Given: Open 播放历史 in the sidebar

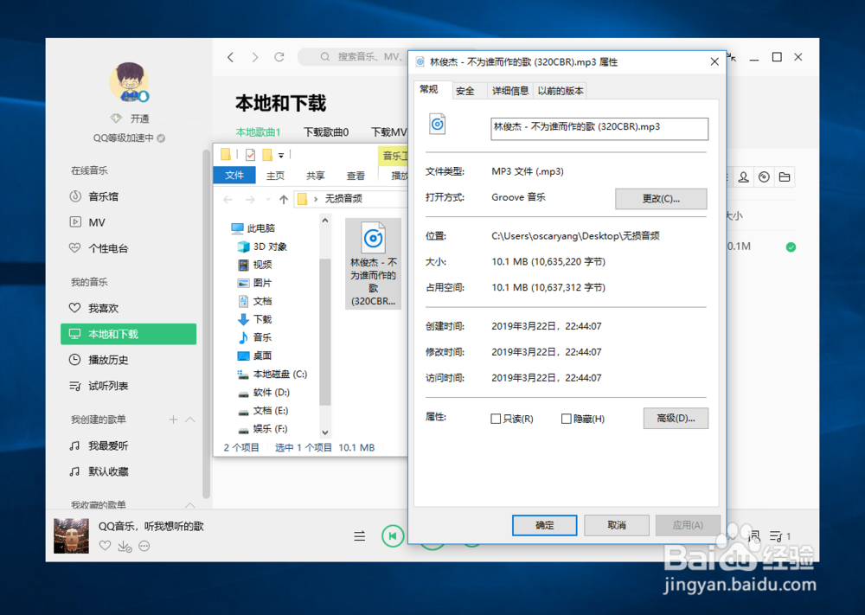Looking at the screenshot, I should coord(99,360).
